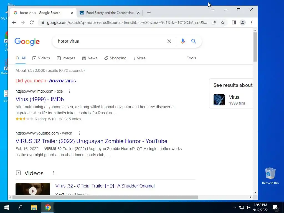Open Chrome's side panel
This screenshot has width=284, height=213.
[234, 22]
